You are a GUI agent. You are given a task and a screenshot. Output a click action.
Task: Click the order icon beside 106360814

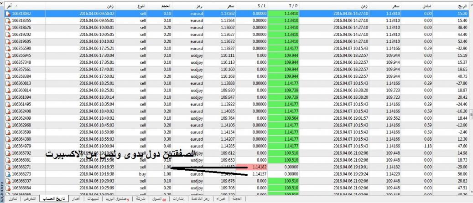[x=8, y=90]
